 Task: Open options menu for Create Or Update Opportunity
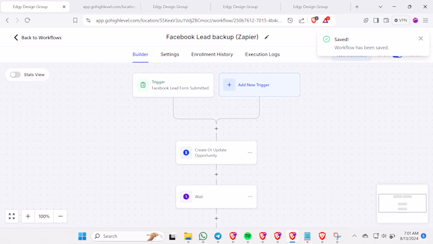point(250,152)
